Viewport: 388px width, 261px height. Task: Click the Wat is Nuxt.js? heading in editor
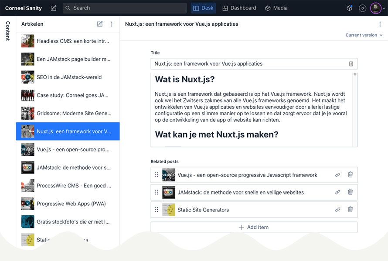click(x=184, y=79)
